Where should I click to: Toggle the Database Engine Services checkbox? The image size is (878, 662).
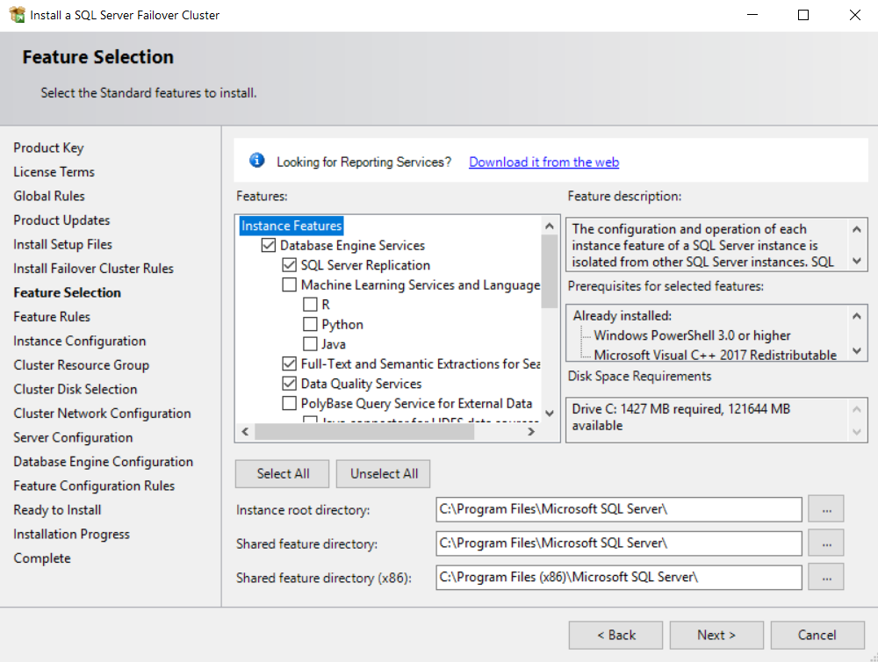coord(269,245)
